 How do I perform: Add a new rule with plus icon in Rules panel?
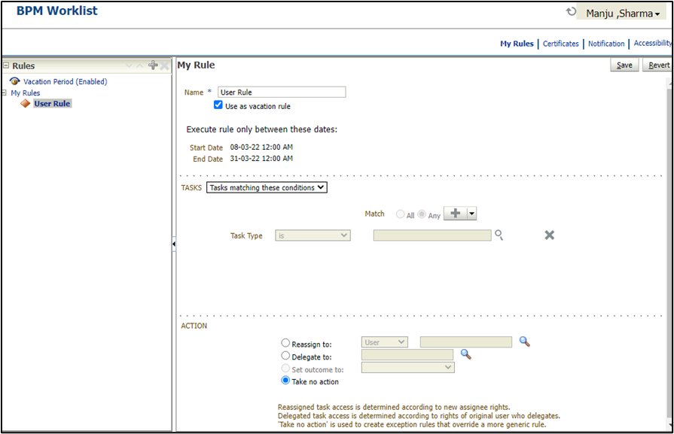pos(153,65)
